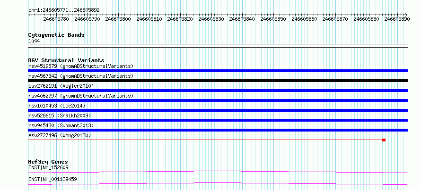Open the DGV Structural Variants track header
This screenshot has height=190, width=421.
tap(66, 60)
